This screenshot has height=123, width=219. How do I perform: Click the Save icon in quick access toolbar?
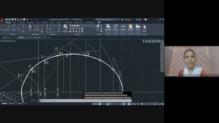12,19
